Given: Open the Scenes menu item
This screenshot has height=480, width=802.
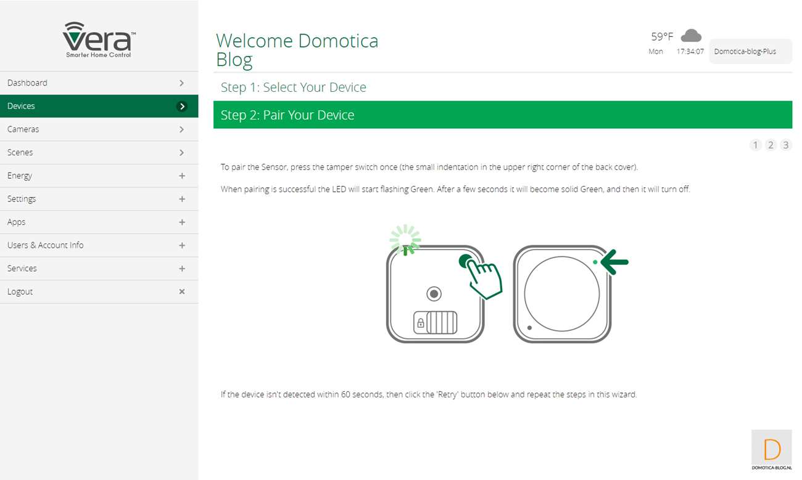Looking at the screenshot, I should point(99,152).
